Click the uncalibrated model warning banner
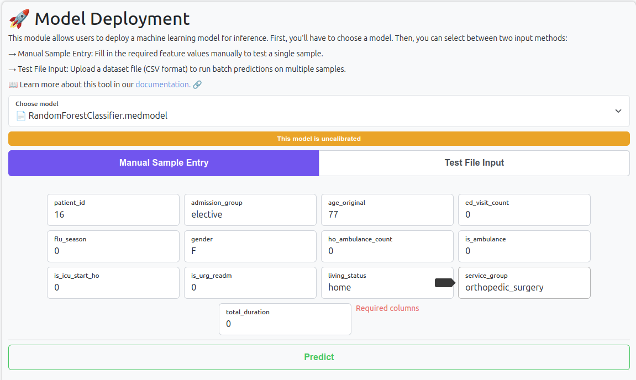 (x=319, y=139)
